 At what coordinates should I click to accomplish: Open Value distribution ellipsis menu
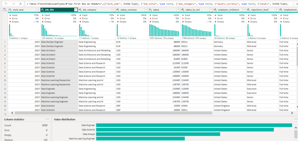point(296,119)
